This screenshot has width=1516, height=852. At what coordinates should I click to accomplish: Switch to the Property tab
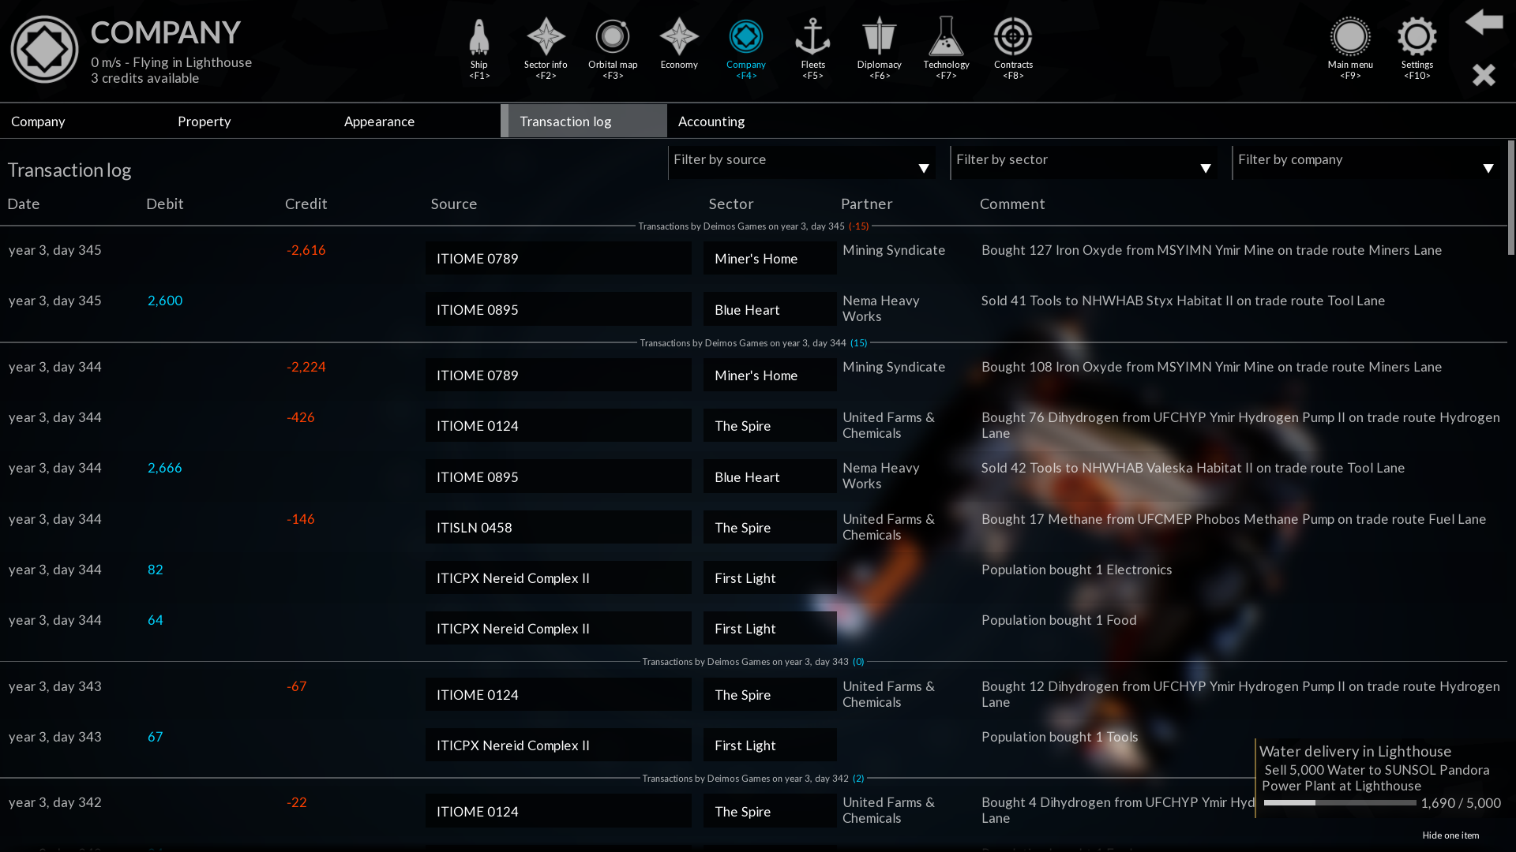tap(204, 121)
